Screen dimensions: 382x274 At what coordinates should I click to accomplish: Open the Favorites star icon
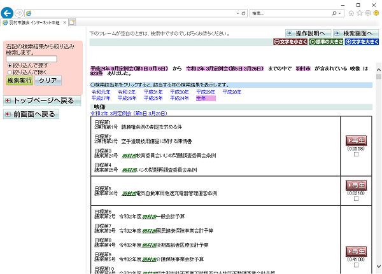(360, 13)
